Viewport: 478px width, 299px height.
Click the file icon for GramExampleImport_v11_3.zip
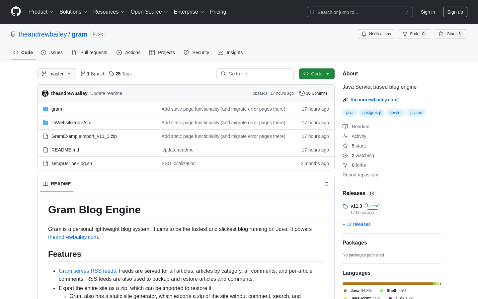(x=45, y=136)
